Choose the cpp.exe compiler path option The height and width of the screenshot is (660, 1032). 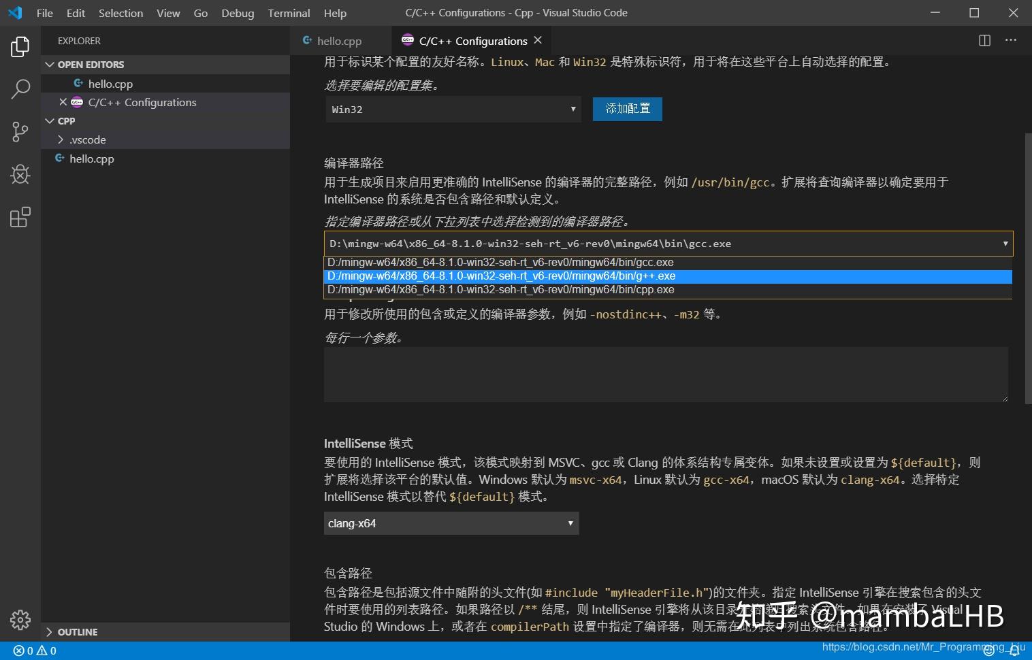click(668, 290)
